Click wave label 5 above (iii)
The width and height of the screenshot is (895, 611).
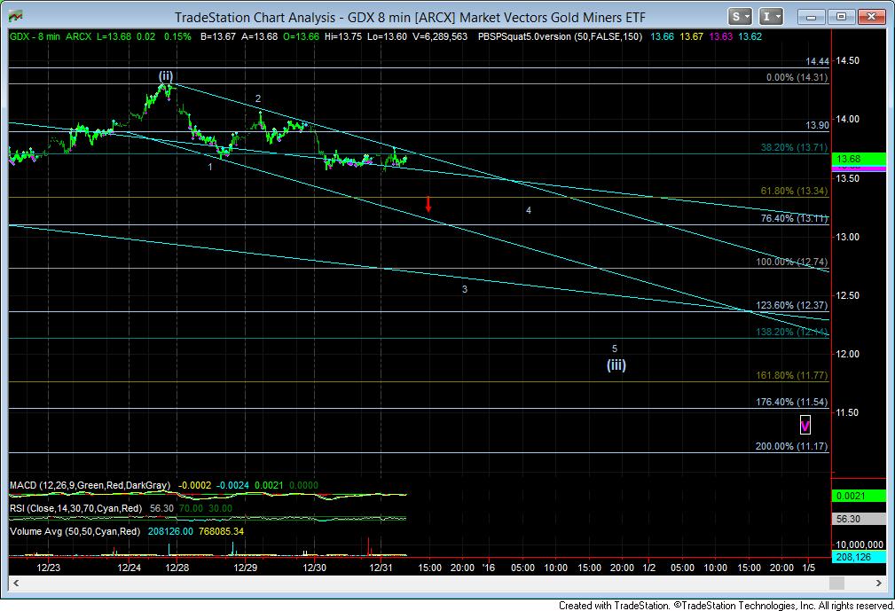coord(615,349)
